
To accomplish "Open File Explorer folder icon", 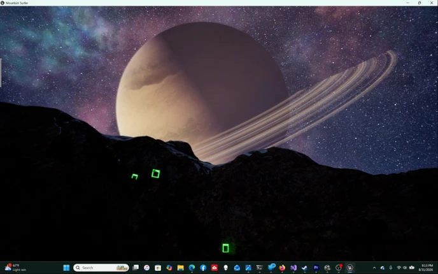I will (180, 268).
